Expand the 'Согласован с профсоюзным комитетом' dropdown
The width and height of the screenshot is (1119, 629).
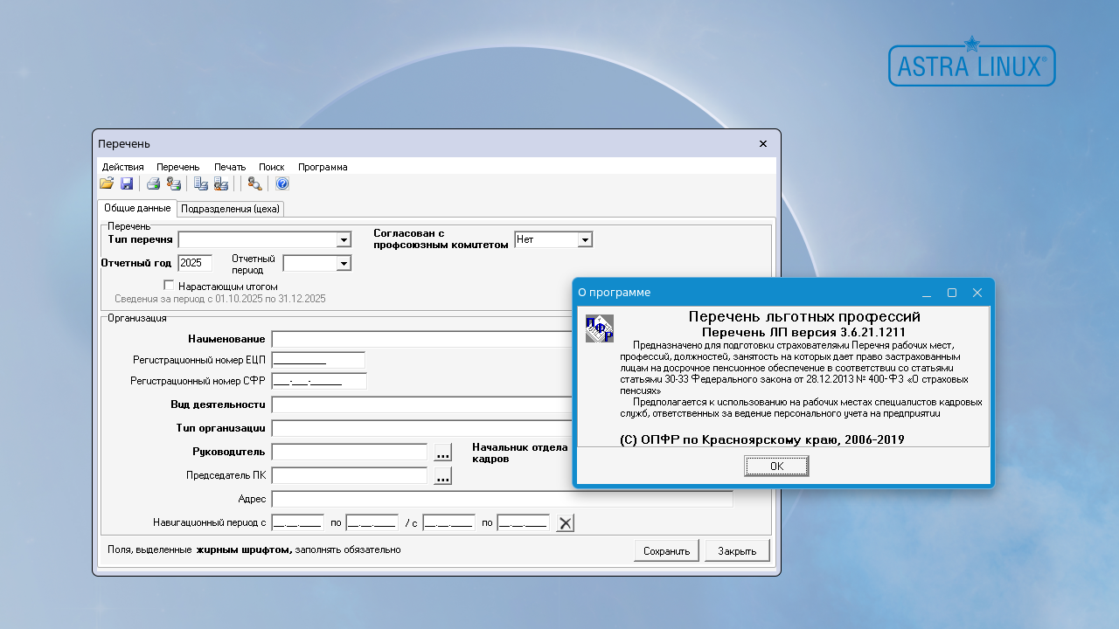[x=585, y=239]
